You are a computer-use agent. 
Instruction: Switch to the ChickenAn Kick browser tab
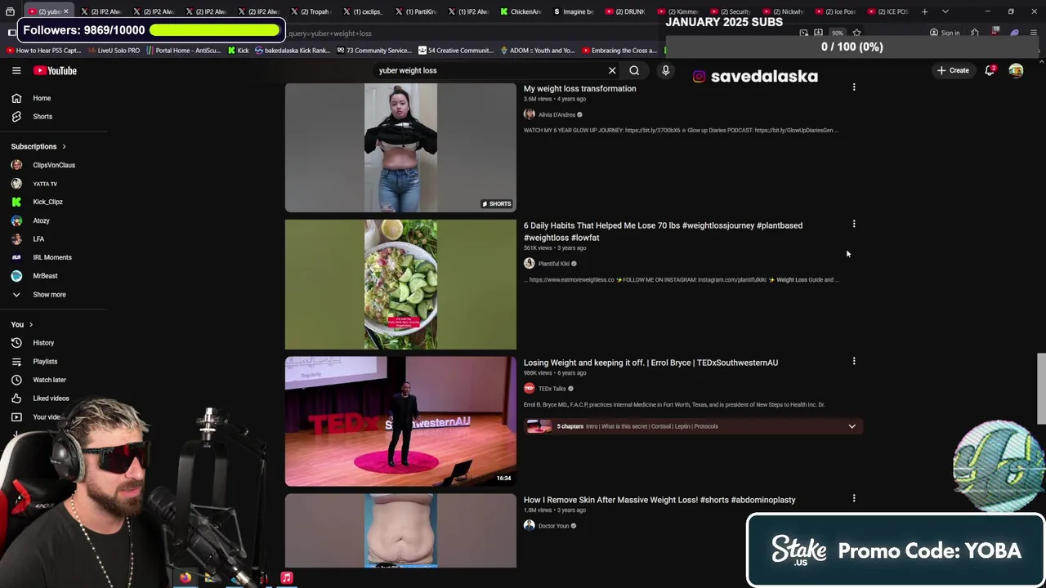pyautogui.click(x=520, y=11)
